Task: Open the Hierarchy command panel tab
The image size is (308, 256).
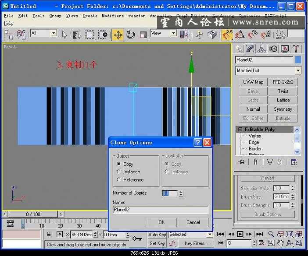Action: 262,49
